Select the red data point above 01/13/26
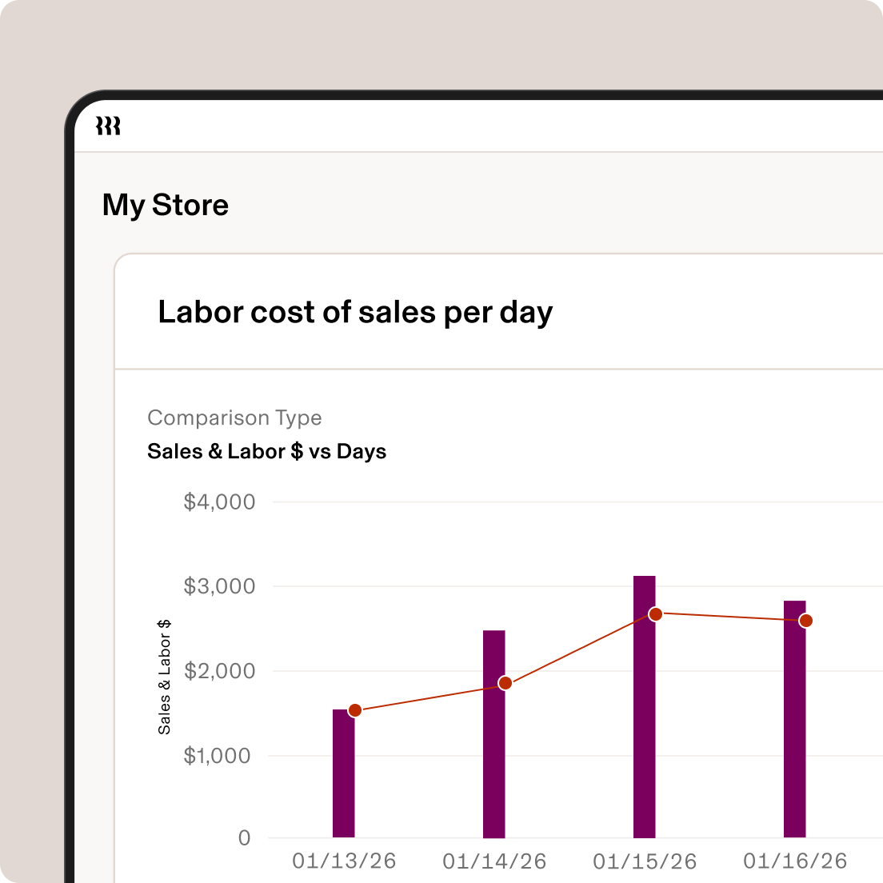 (355, 708)
